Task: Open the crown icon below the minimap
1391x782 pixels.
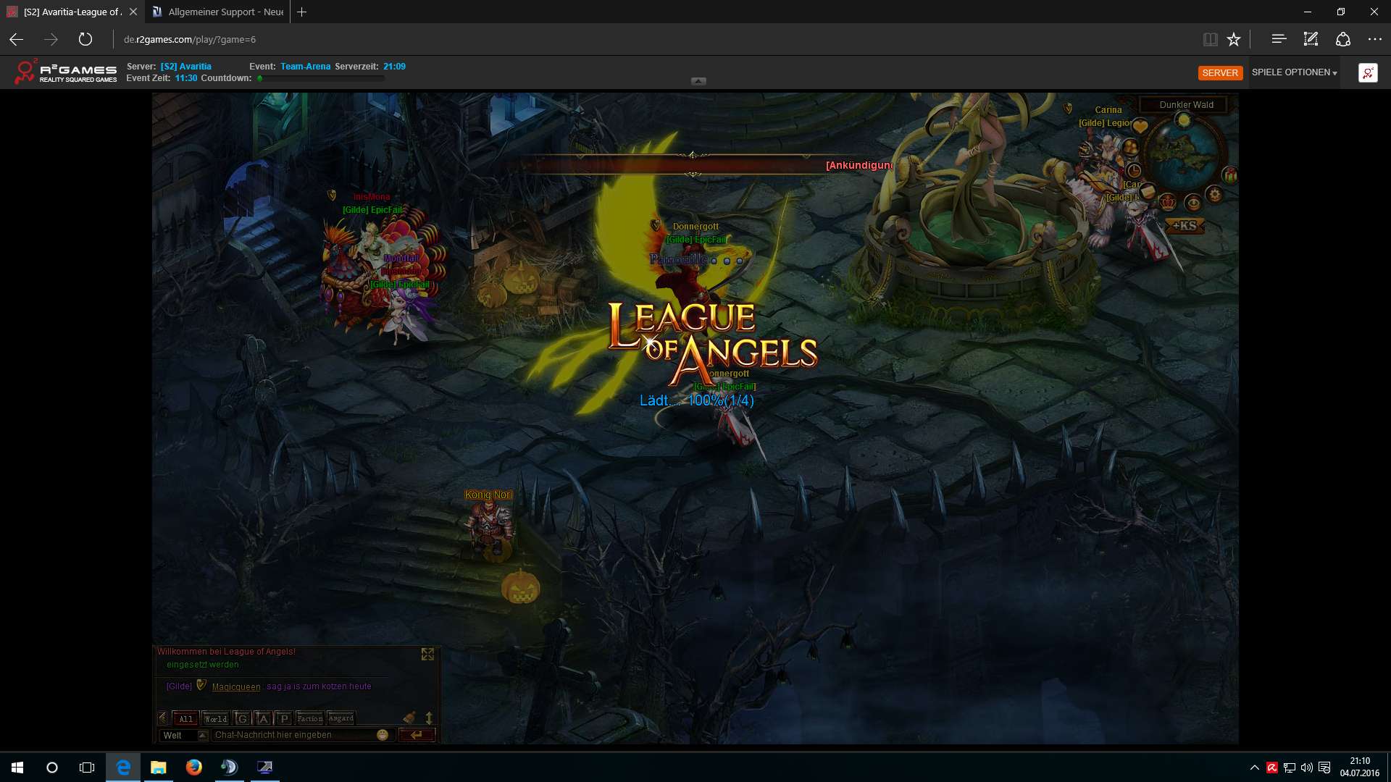Action: coord(1168,202)
